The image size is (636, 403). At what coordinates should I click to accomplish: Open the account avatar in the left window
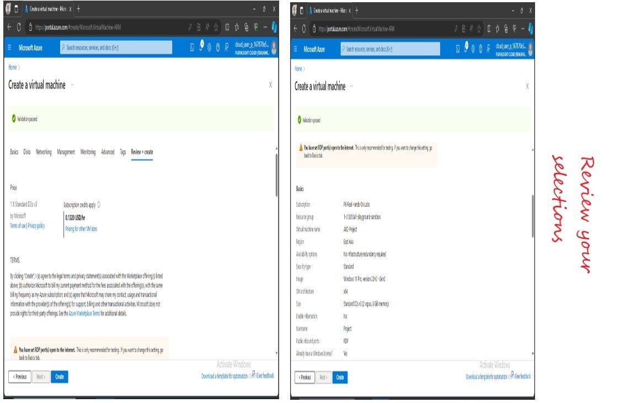[x=274, y=48]
